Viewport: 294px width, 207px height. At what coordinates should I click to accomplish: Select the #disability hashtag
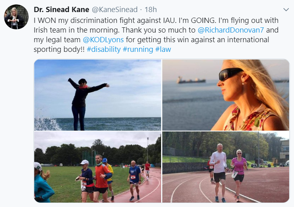pos(104,49)
